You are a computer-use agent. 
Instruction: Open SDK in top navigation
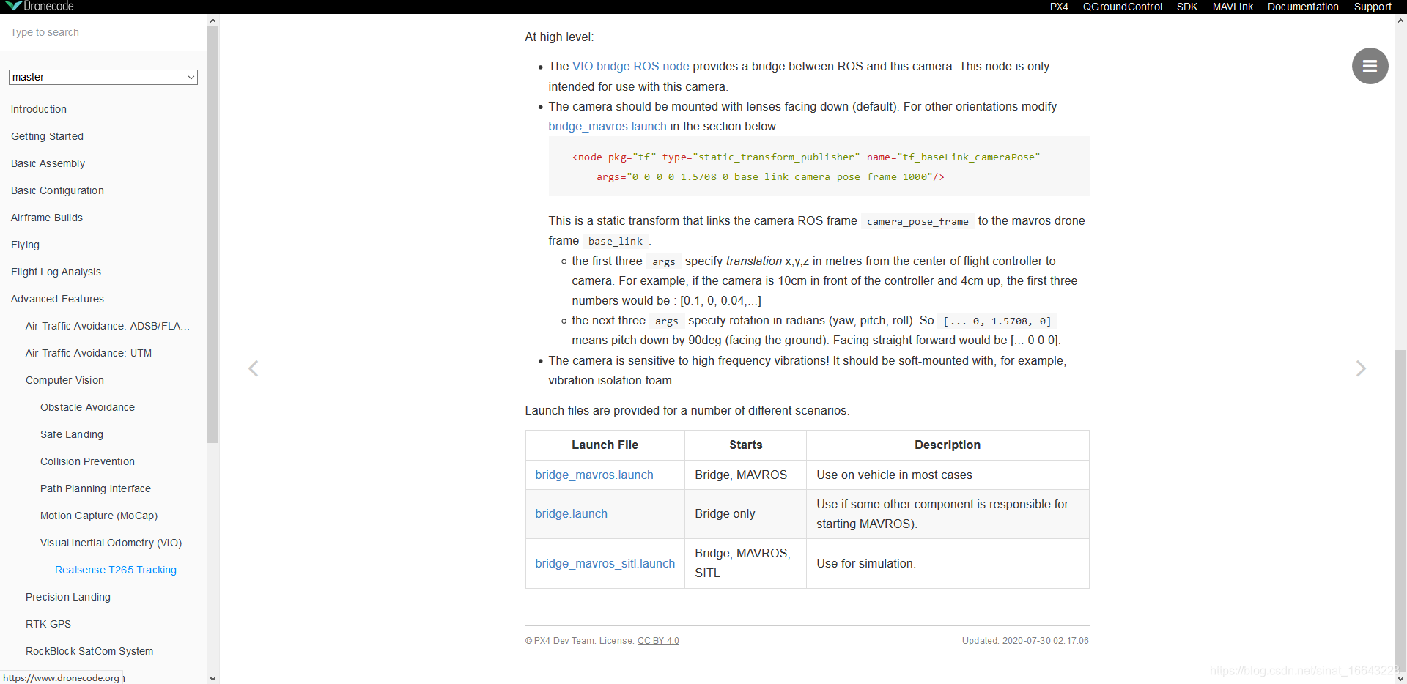1187,7
